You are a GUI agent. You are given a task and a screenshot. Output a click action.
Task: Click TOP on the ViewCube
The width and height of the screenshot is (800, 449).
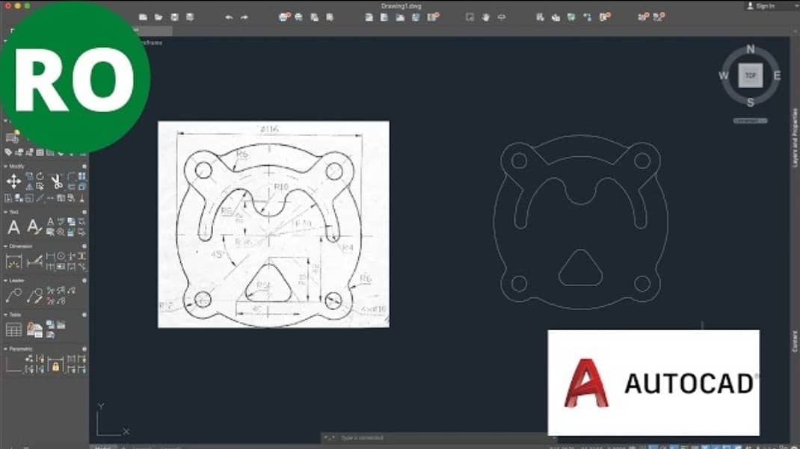click(750, 75)
